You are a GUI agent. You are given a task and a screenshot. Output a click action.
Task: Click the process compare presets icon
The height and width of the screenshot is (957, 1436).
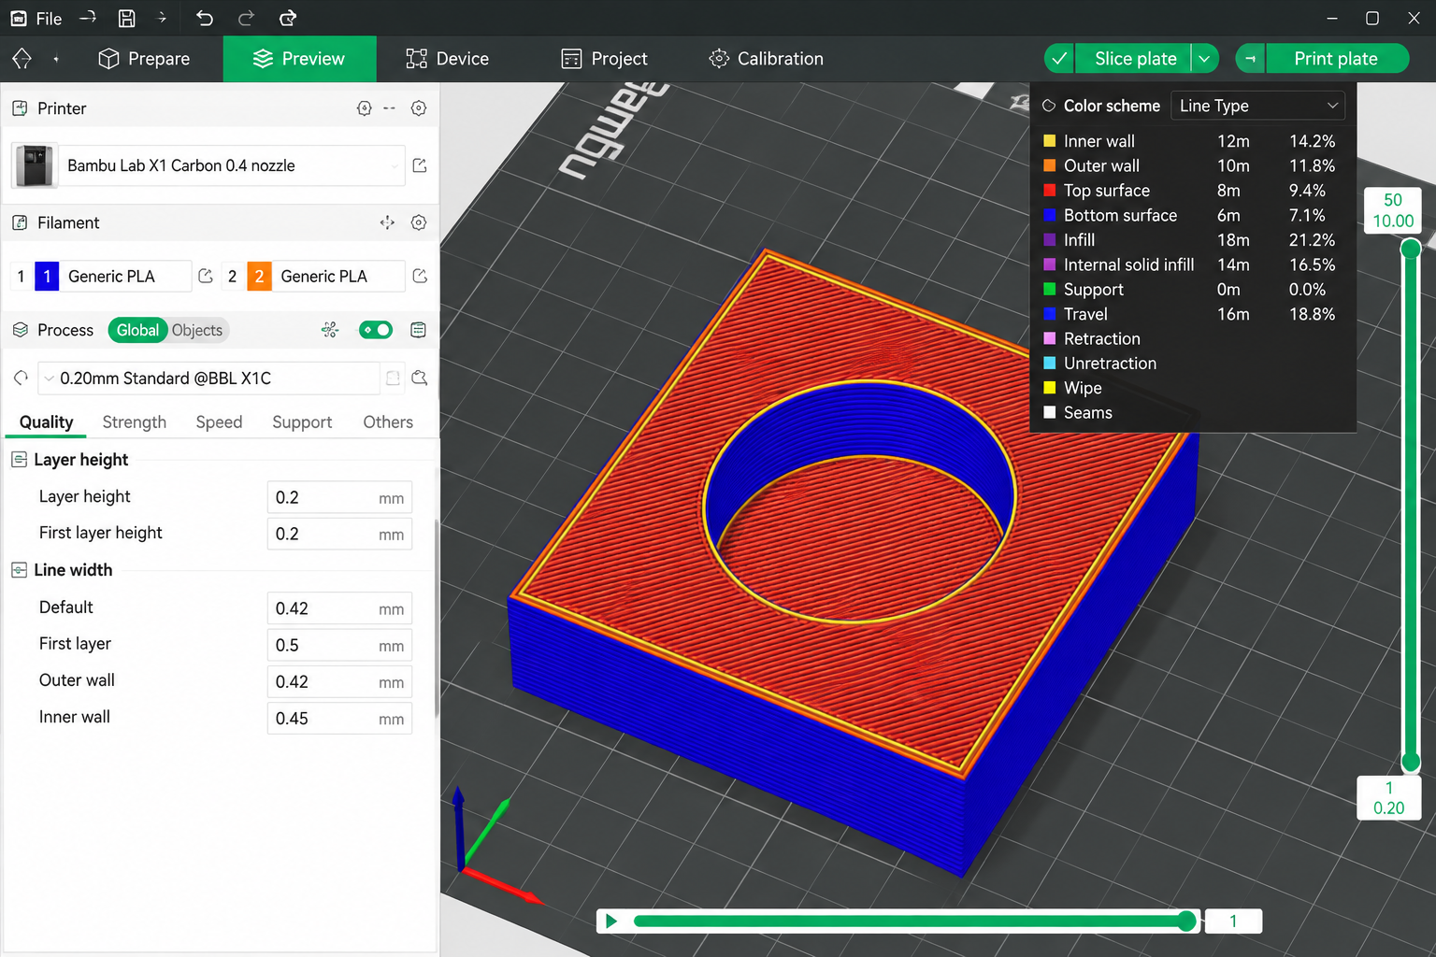[x=330, y=330]
